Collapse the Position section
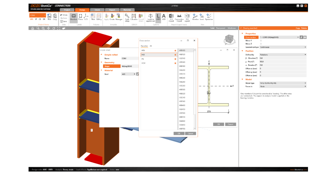 tap(242, 51)
